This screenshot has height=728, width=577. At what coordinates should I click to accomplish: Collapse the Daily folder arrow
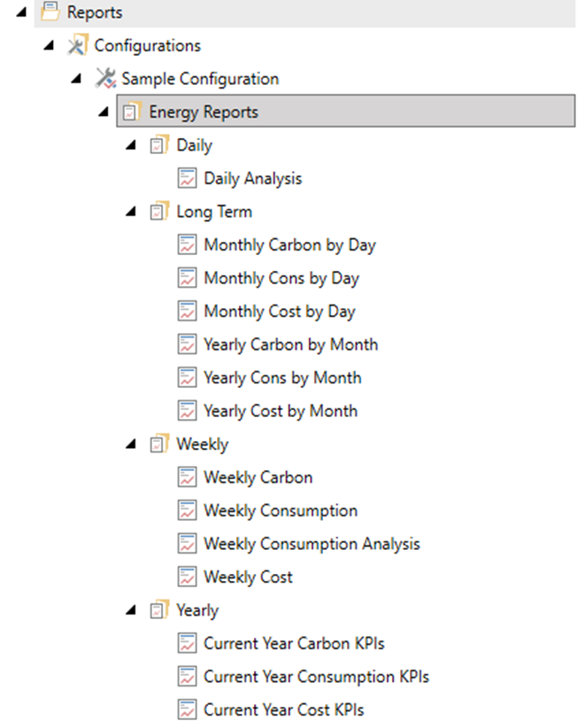click(131, 145)
